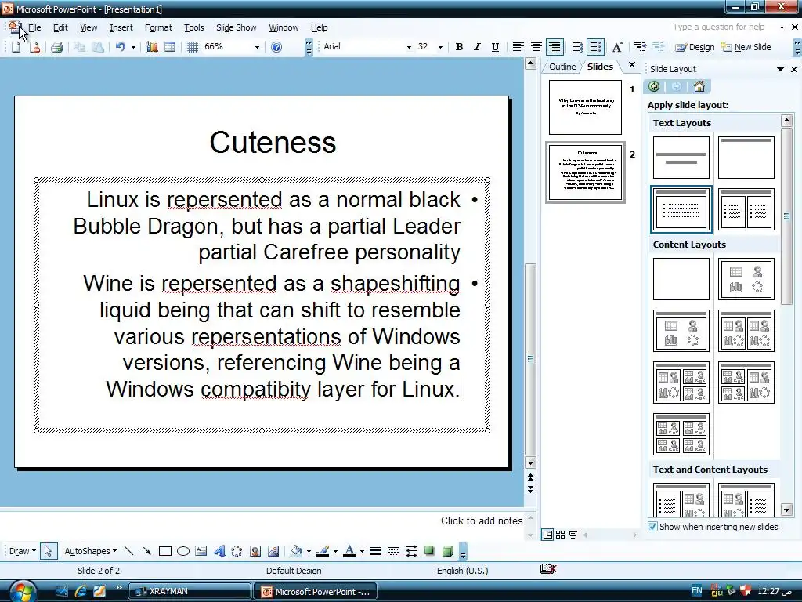Open the Draw menu dropdown
This screenshot has width=802, height=602.
[x=23, y=551]
